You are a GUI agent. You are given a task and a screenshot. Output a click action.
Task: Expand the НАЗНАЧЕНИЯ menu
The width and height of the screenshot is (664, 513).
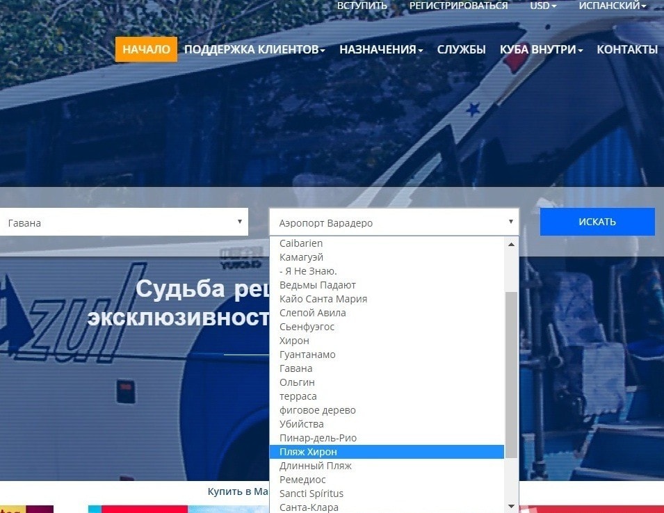pyautogui.click(x=381, y=49)
